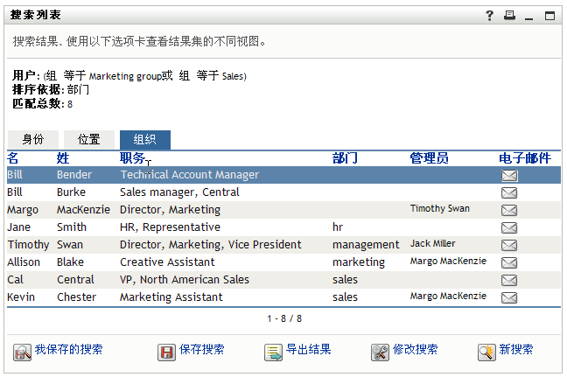Open 我保存的搜索 saved searches
Viewport: 567px width, 377px height.
(59, 351)
